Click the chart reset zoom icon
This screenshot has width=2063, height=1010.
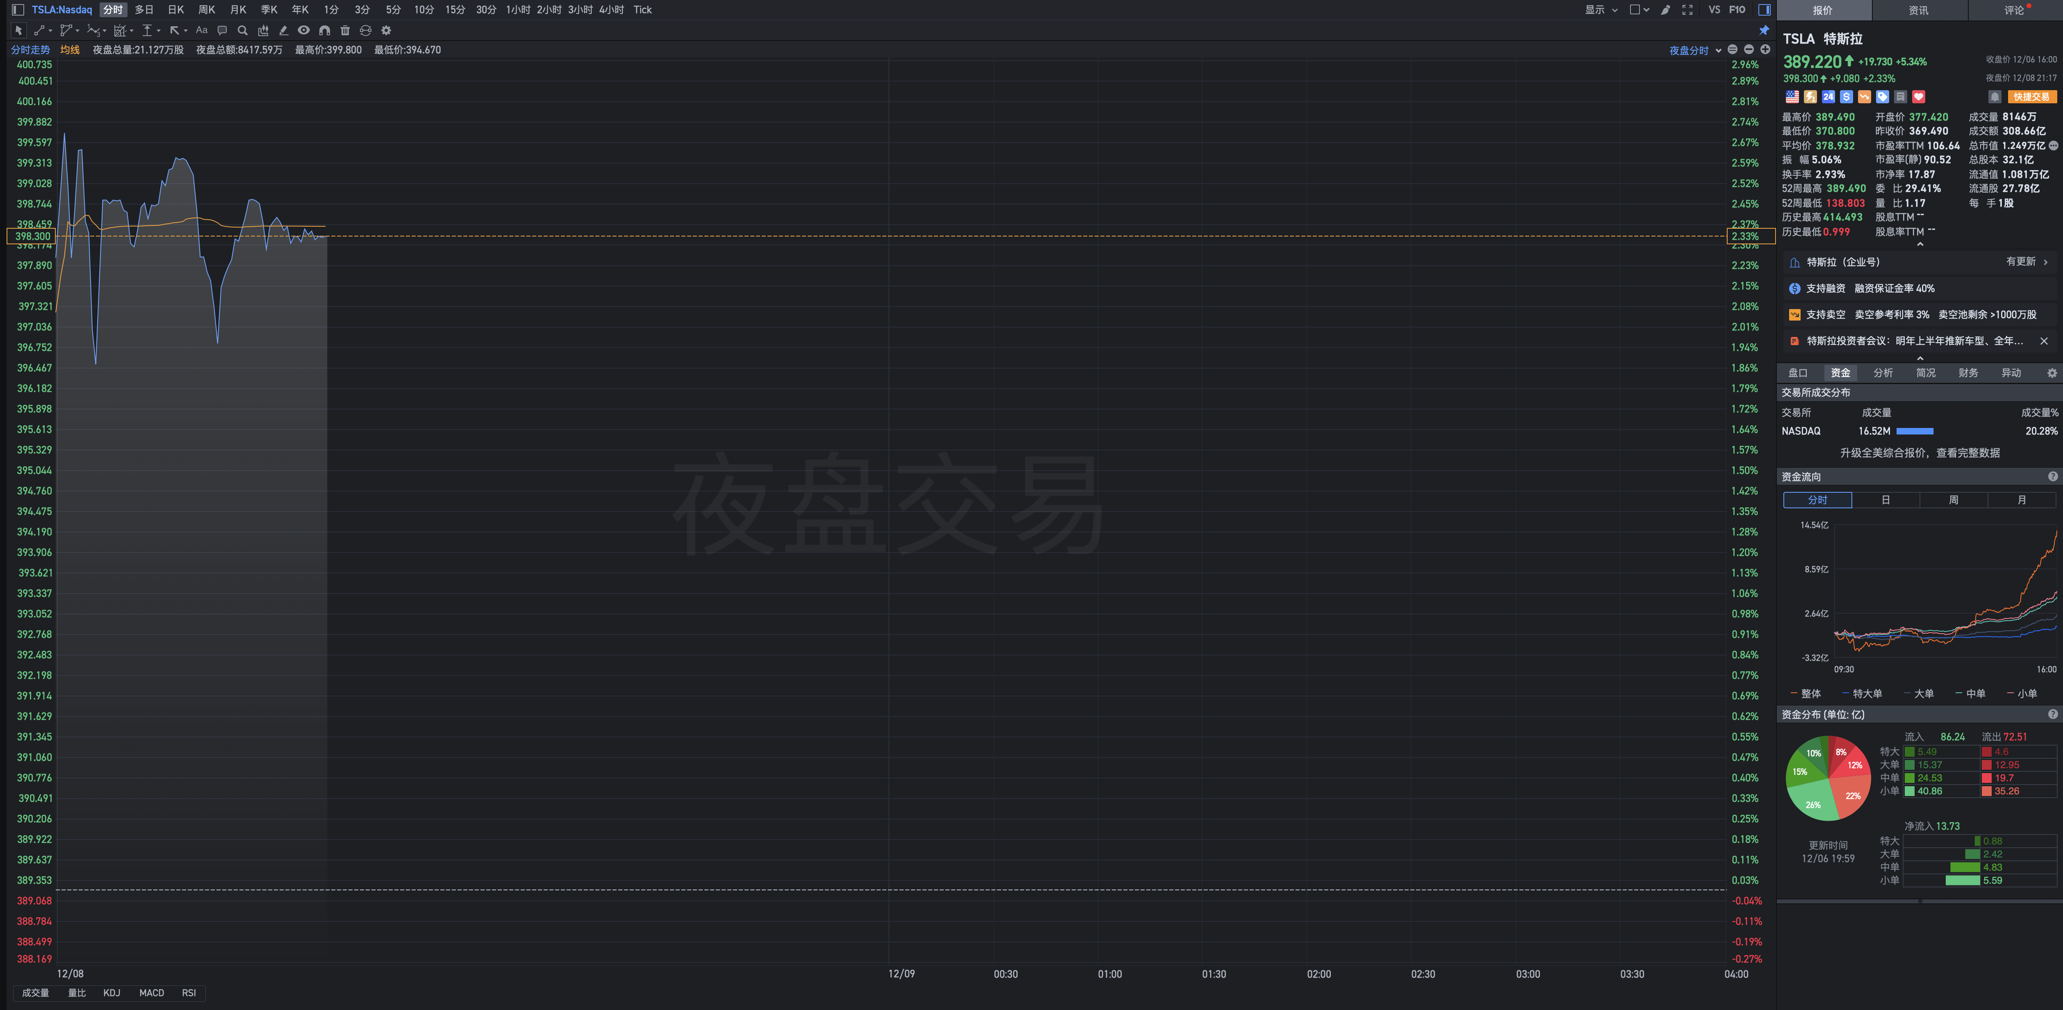tap(1732, 50)
